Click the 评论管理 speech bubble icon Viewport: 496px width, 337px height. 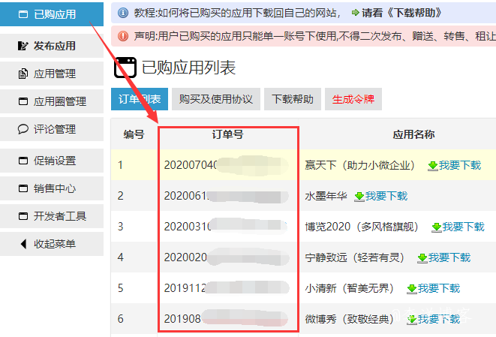(x=22, y=129)
